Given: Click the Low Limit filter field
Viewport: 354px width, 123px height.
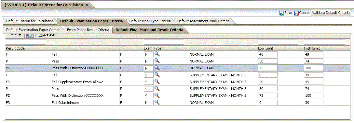Looking at the screenshot, I should pos(278,42).
